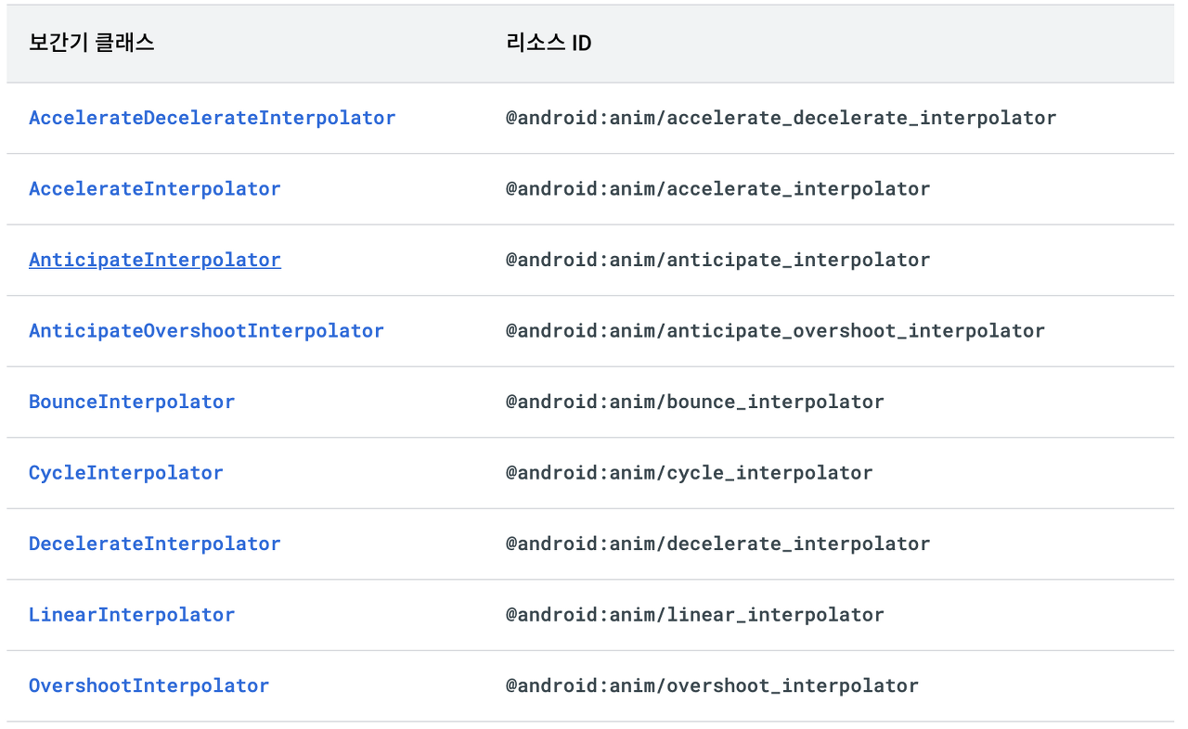The height and width of the screenshot is (729, 1188).
Task: Click the accelerate_decelerate_interpolator resource ID text
Action: click(x=781, y=118)
